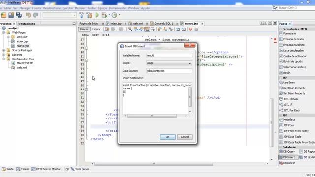Click the Debug Project icon
This screenshot has width=315, height=177.
pyautogui.click(x=104, y=15)
